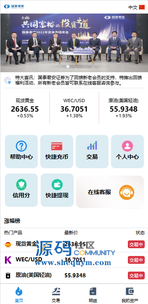The height and width of the screenshot is (304, 148).
Task: Tap the 信用分 green shield icon
Action: (21, 185)
